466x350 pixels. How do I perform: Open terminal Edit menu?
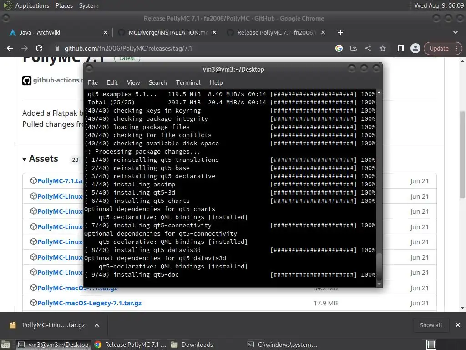[112, 83]
